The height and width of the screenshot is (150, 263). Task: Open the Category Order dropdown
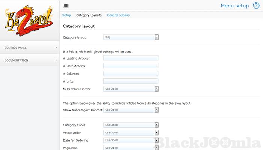[131, 125]
